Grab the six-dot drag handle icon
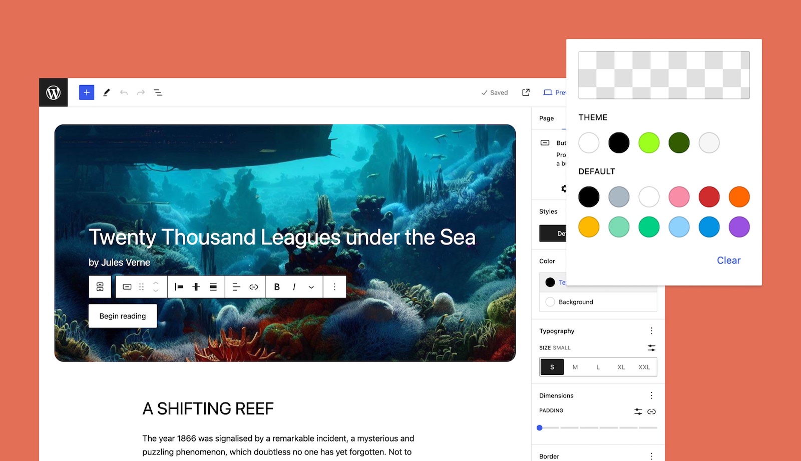Image resolution: width=801 pixels, height=461 pixels. point(142,287)
